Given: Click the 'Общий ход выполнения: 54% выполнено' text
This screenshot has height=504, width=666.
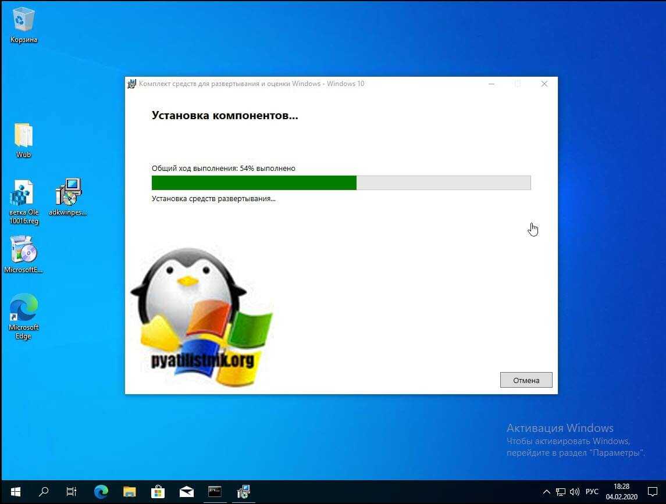Looking at the screenshot, I should coord(223,168).
